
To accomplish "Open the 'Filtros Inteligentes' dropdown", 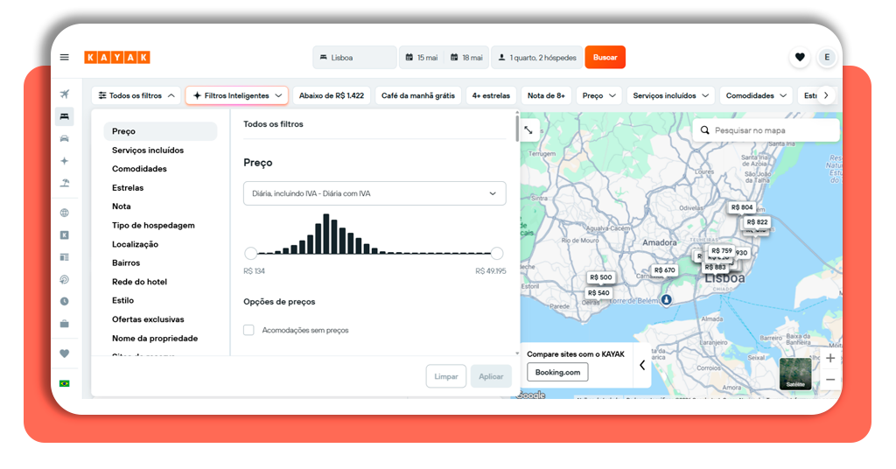I will coord(237,95).
